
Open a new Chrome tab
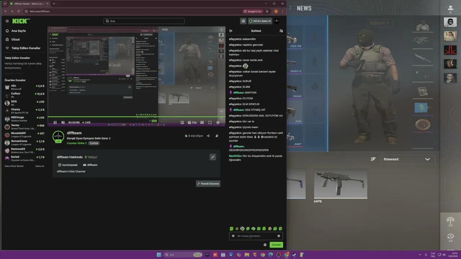tap(54, 4)
